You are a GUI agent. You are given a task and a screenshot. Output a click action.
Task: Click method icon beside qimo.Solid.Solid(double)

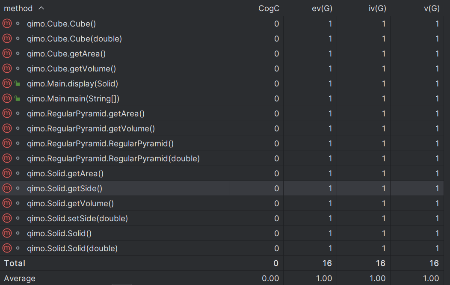click(7, 249)
